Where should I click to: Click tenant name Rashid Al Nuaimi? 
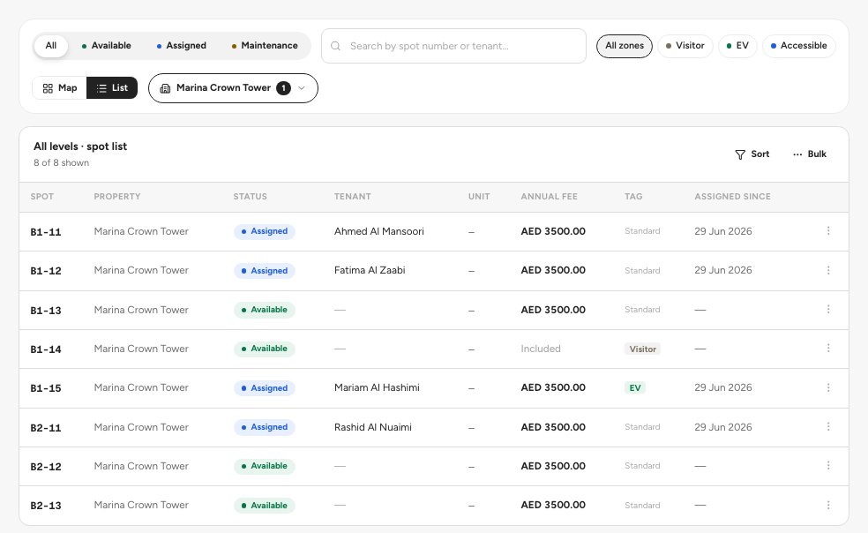point(373,427)
